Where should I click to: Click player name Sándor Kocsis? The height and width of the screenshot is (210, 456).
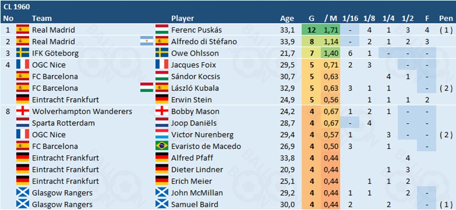[x=196, y=76]
